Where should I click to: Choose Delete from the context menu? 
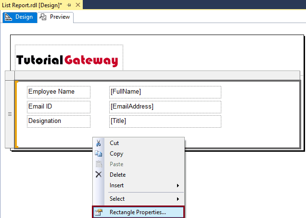(139, 175)
